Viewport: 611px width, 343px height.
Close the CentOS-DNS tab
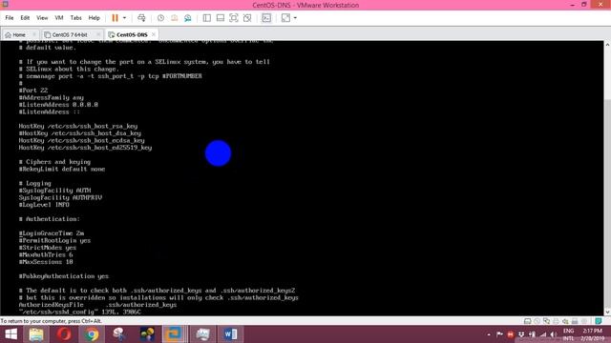(x=154, y=34)
